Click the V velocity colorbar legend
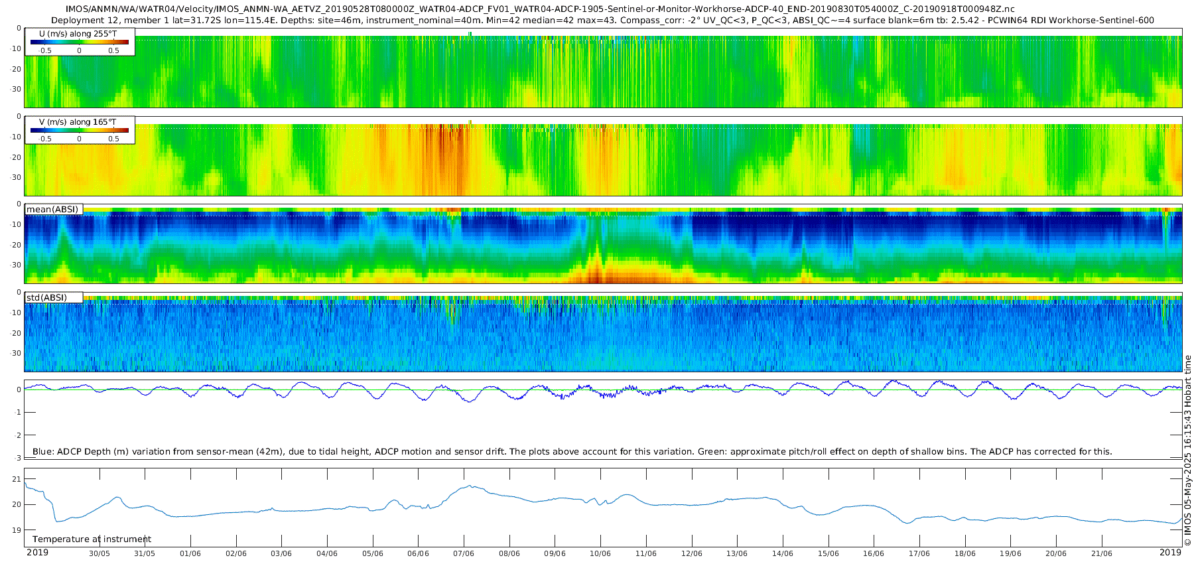Screen dimensions: 1194x564 pos(80,130)
